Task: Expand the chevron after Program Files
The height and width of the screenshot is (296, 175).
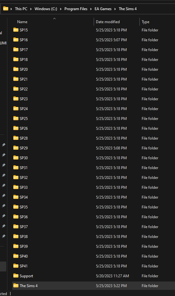Action: pos(91,9)
